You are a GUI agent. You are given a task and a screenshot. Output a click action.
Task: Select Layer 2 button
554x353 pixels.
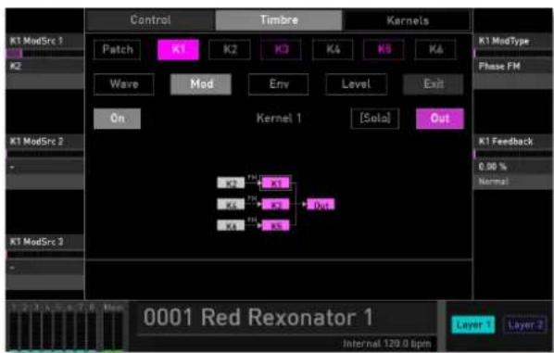(x=524, y=325)
